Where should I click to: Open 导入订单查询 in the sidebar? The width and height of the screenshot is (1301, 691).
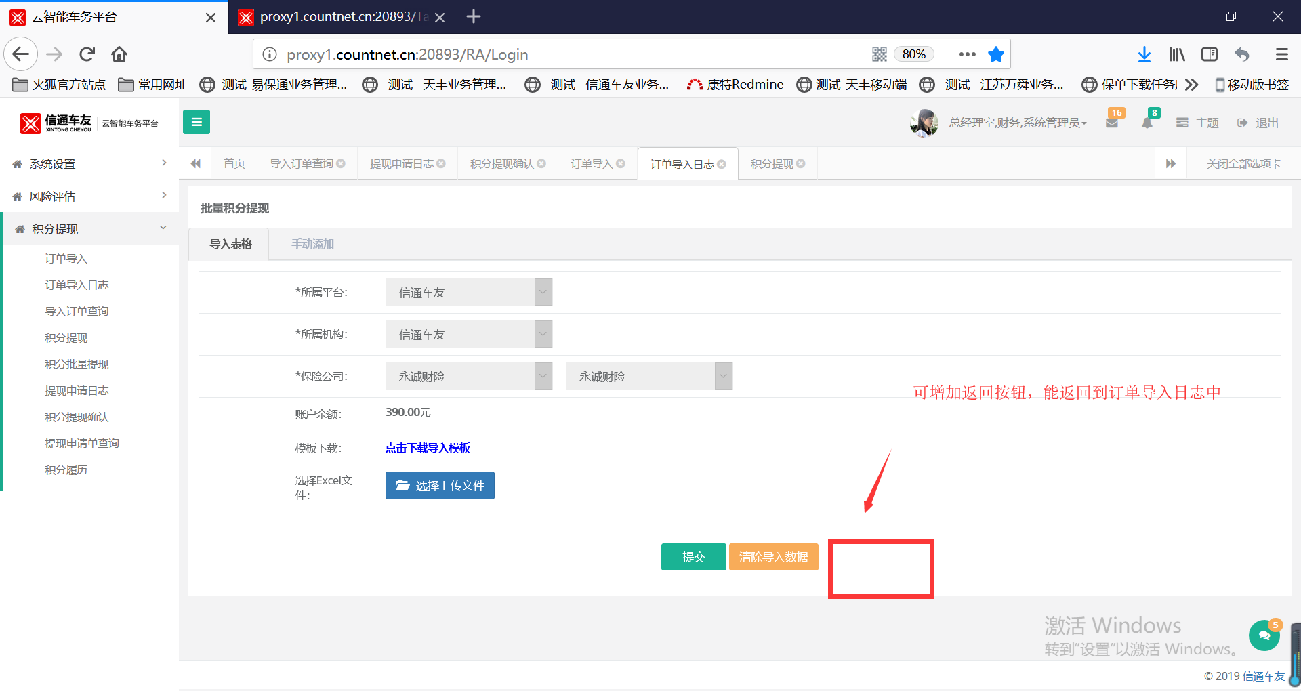(x=77, y=311)
